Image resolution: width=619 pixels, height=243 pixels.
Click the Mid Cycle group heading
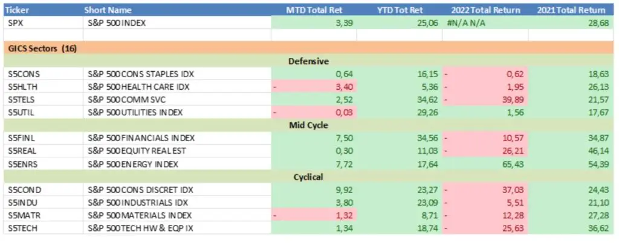coord(308,125)
